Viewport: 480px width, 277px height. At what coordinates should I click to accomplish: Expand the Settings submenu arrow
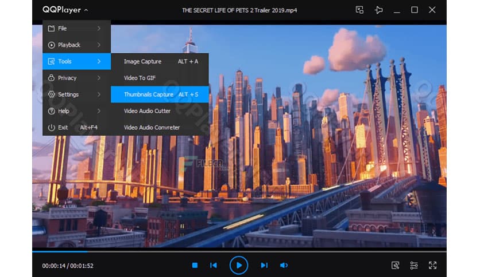pos(99,94)
